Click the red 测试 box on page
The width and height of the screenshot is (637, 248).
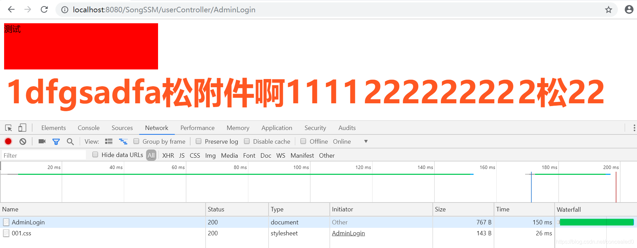[81, 46]
